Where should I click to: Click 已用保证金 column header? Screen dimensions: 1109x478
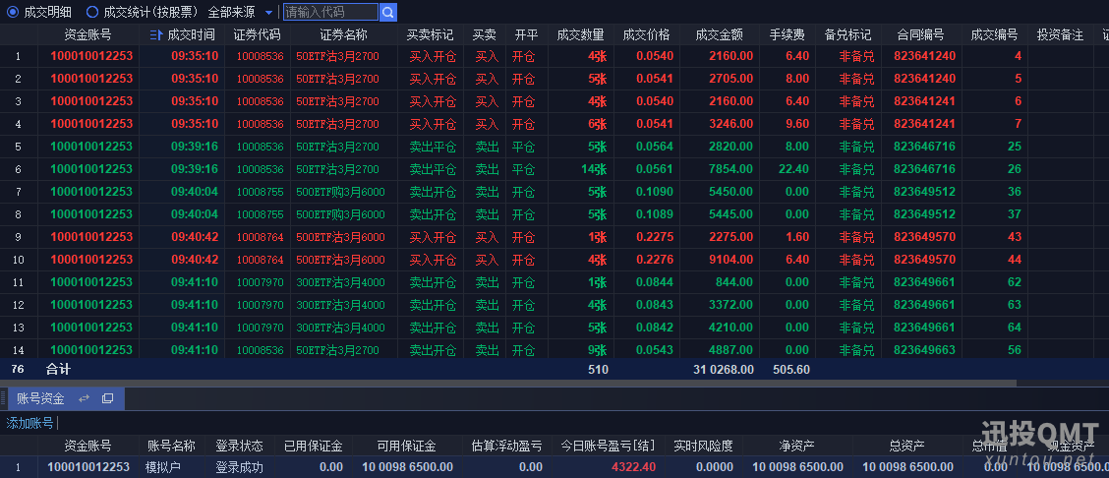(313, 447)
